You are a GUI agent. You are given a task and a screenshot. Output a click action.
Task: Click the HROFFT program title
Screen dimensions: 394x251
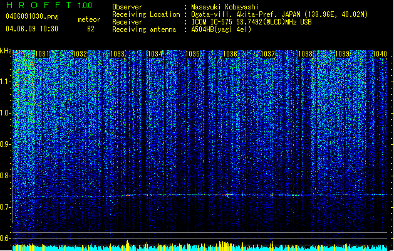coord(39,5)
